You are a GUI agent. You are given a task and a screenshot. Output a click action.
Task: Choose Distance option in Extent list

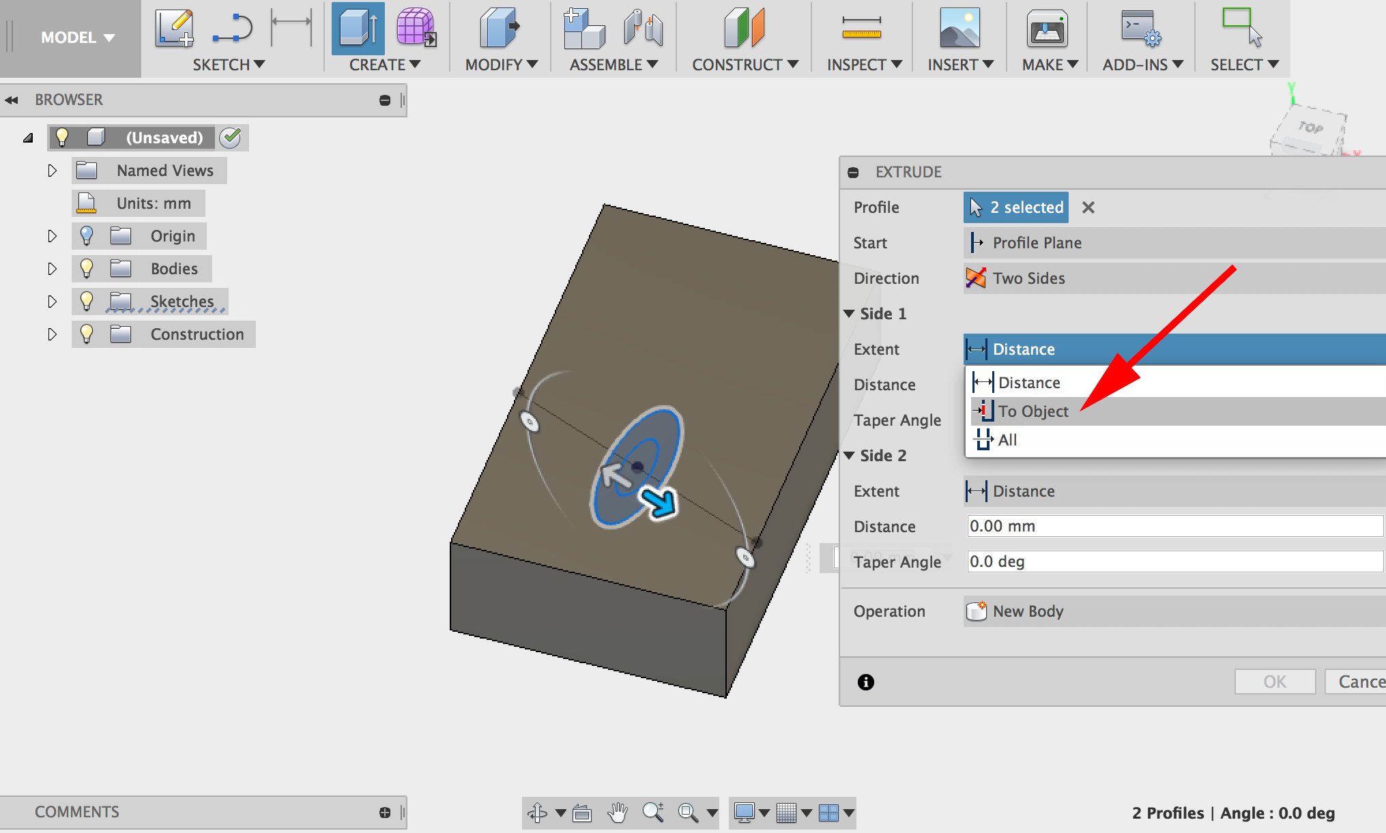pyautogui.click(x=1177, y=383)
